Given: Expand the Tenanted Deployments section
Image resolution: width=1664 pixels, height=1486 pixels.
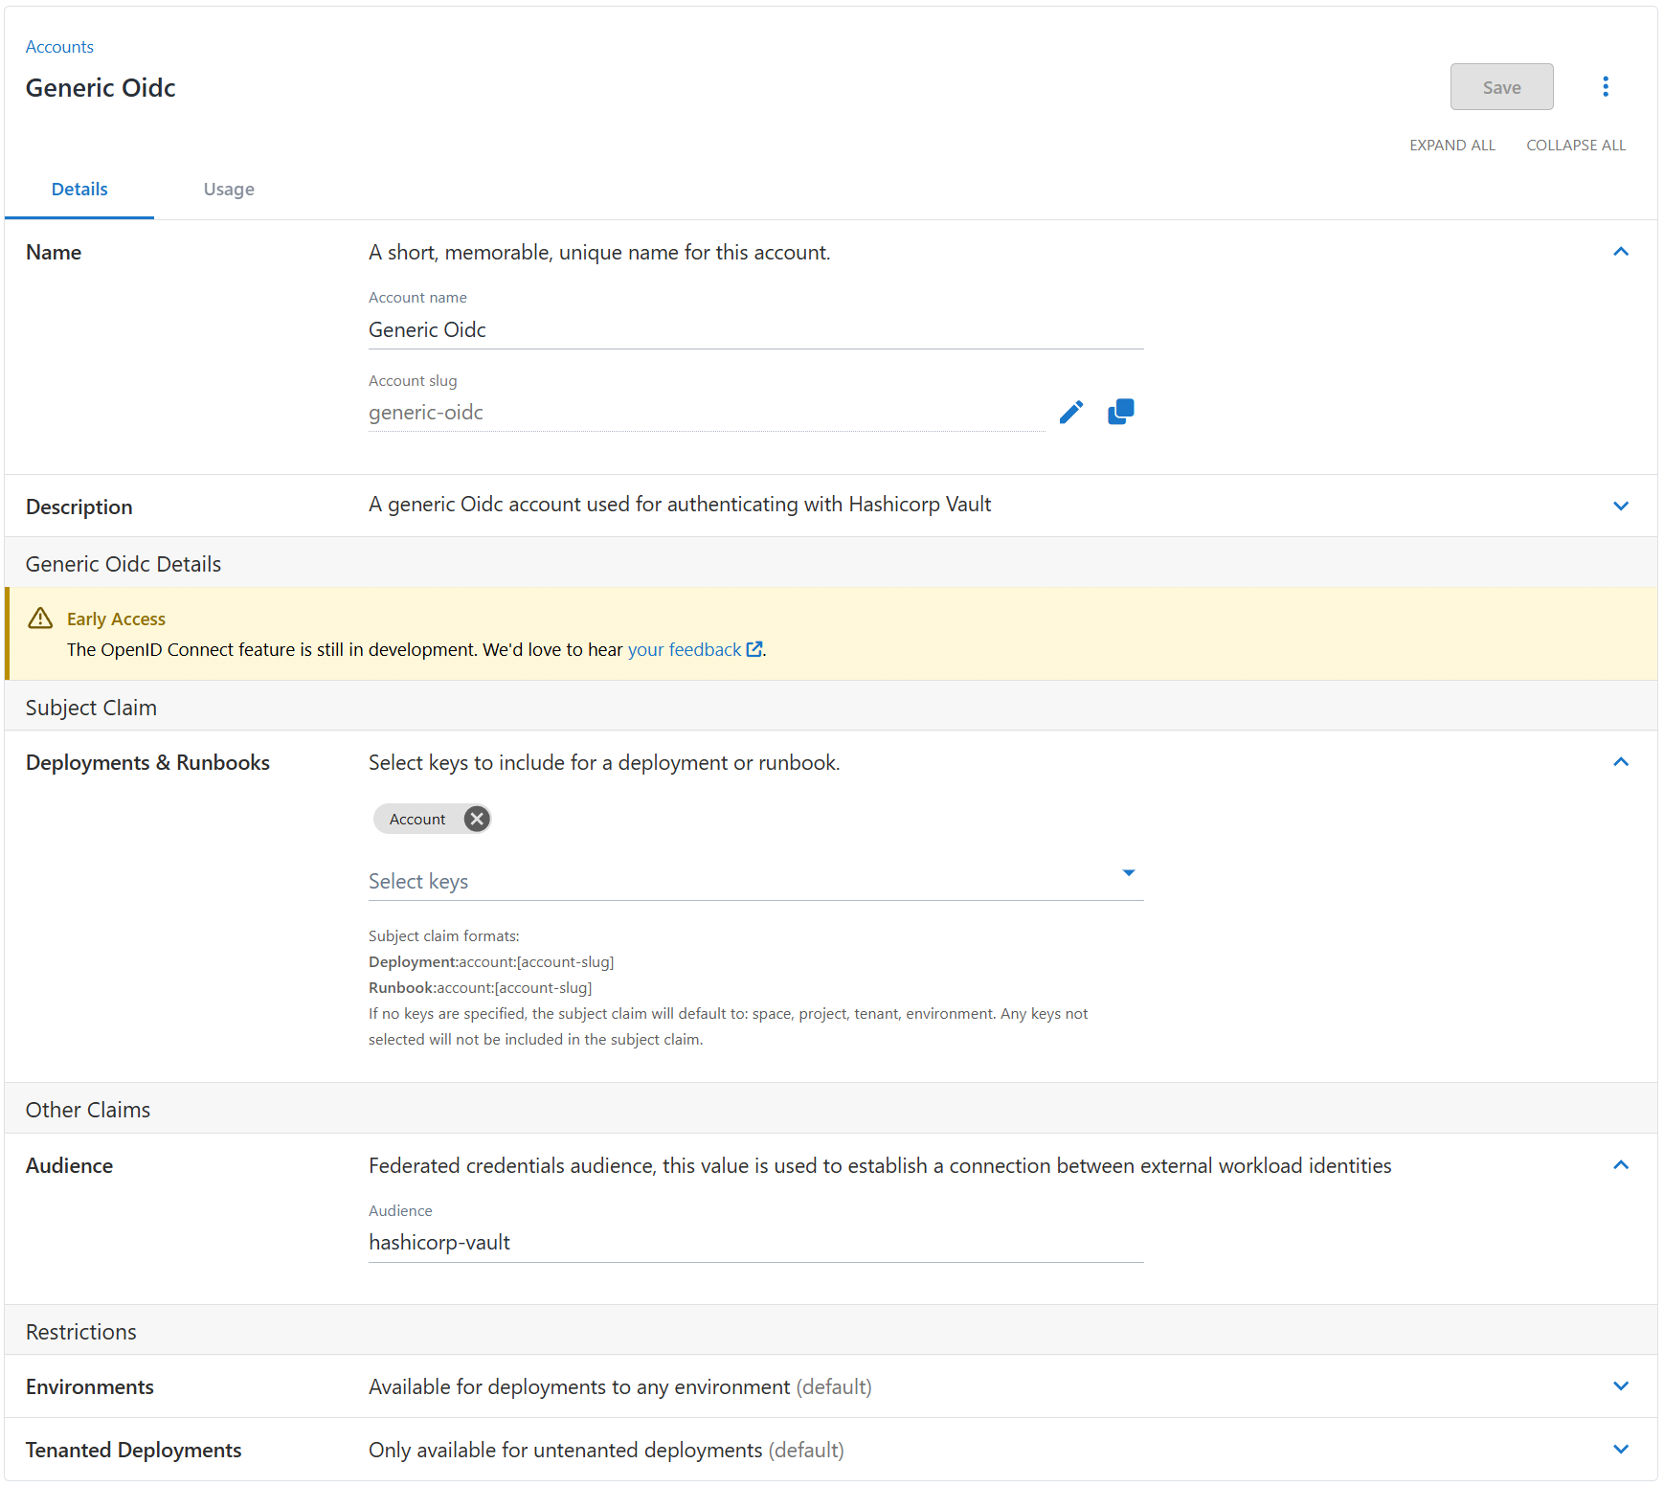Looking at the screenshot, I should 1621,1449.
